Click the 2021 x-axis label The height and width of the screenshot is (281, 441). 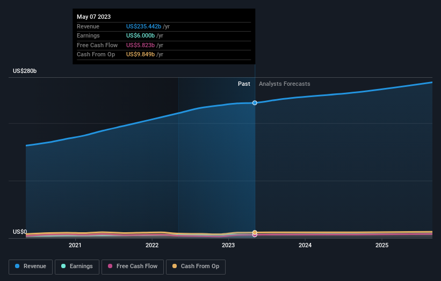click(x=75, y=245)
